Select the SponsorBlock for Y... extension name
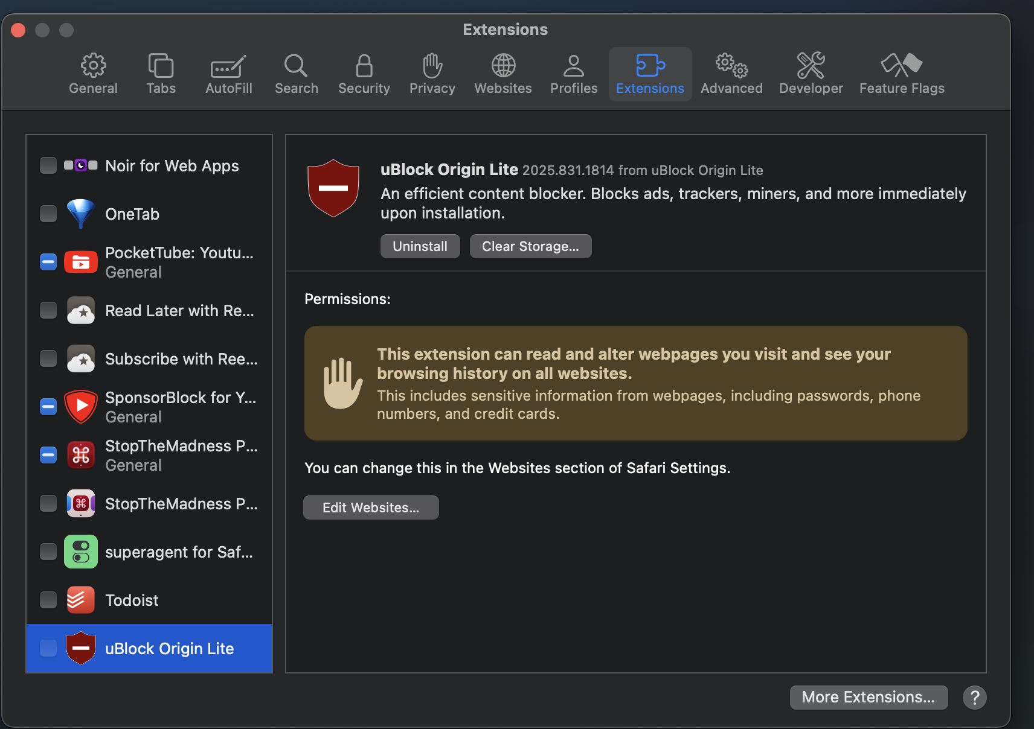This screenshot has height=729, width=1034. pyautogui.click(x=181, y=397)
